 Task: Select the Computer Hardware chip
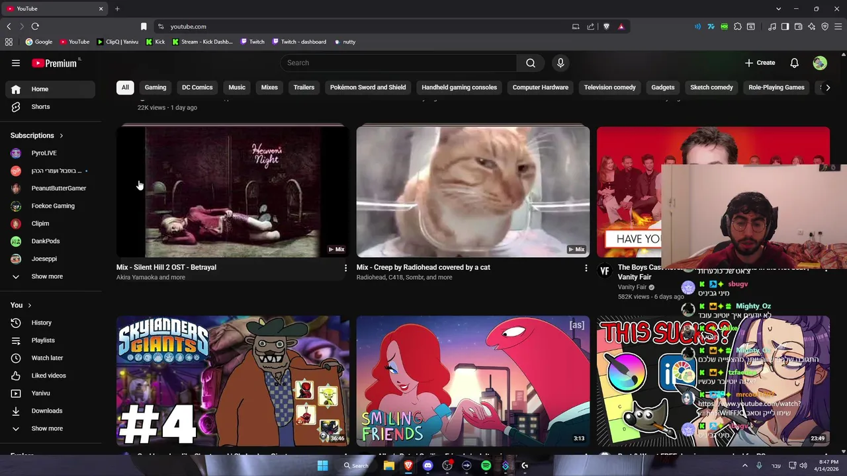(x=541, y=87)
